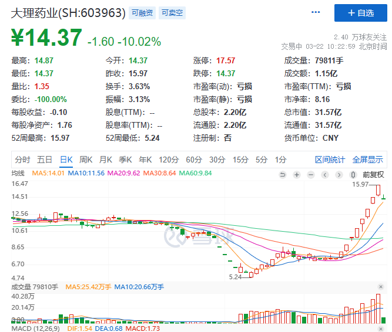Click the DEA:0.68 indicator value
Screen dimensions: 392x332
(109, 328)
